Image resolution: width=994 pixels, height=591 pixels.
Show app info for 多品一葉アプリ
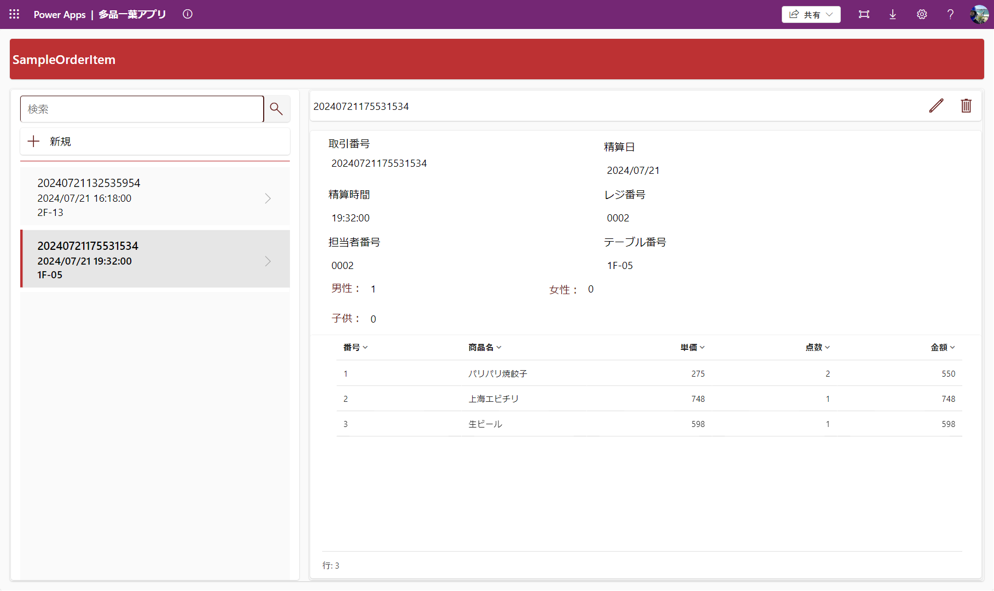[188, 14]
